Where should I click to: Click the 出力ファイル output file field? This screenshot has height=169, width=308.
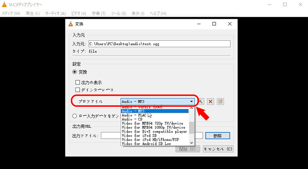pos(152,136)
